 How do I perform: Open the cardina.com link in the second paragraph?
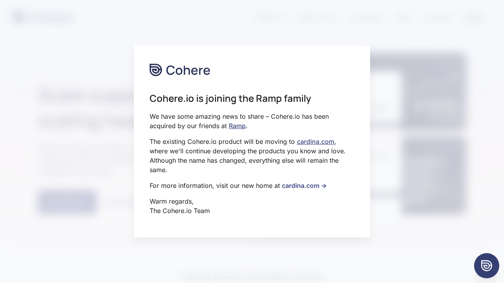(x=315, y=141)
